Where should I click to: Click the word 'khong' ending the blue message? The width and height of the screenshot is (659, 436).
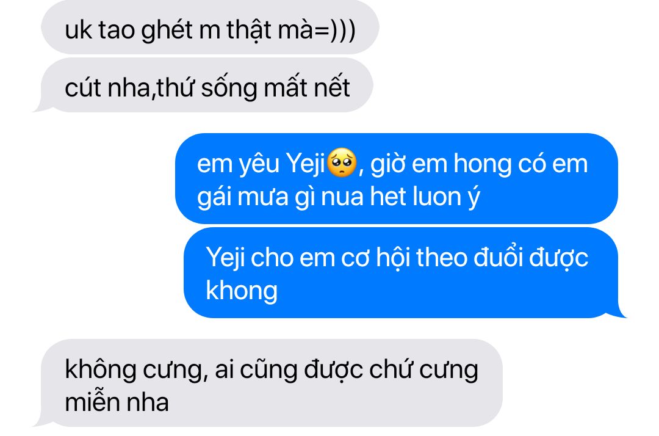coord(242,291)
